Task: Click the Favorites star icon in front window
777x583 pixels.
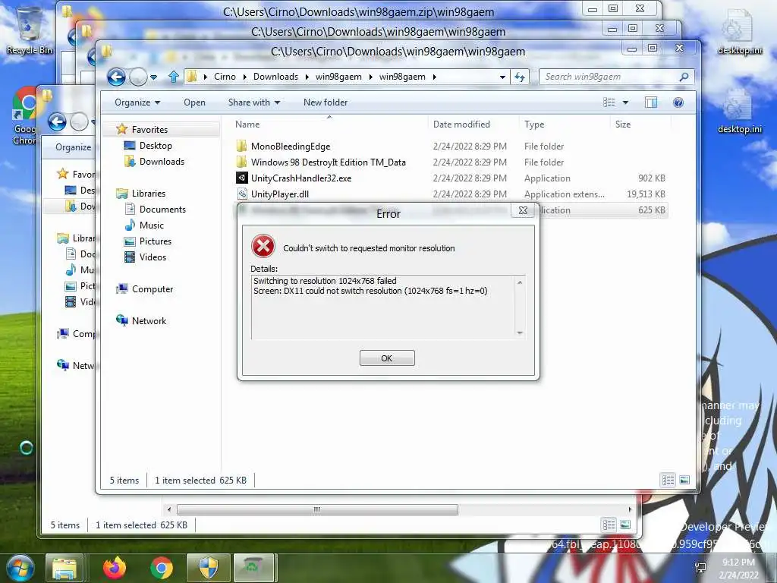Action: [122, 129]
